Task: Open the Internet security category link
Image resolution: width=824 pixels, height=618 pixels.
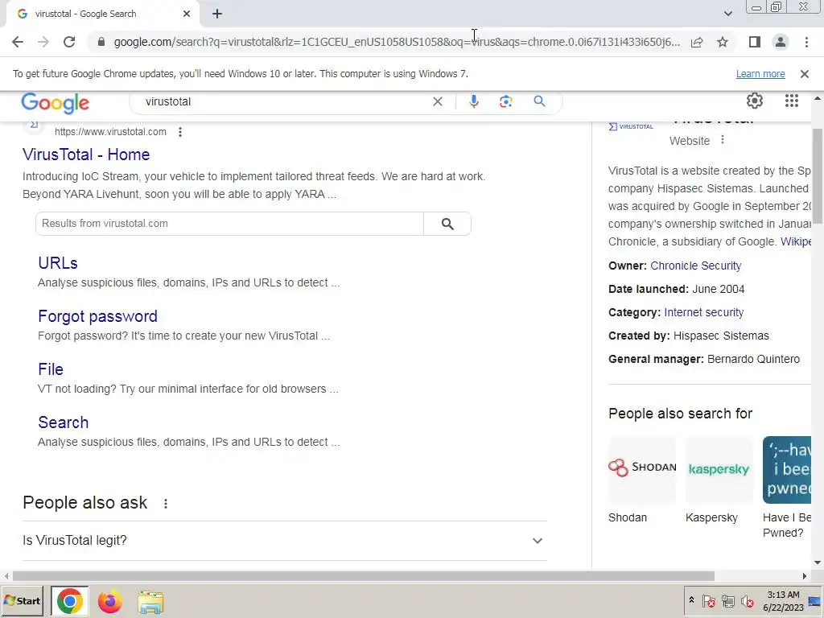Action: point(703,313)
